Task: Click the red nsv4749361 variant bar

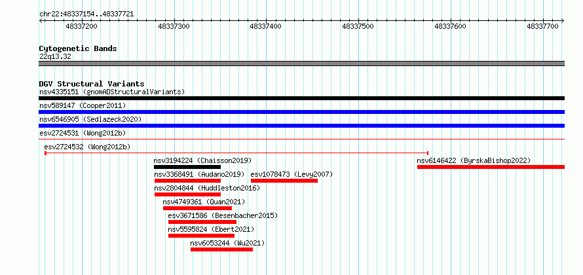Action: point(197,208)
